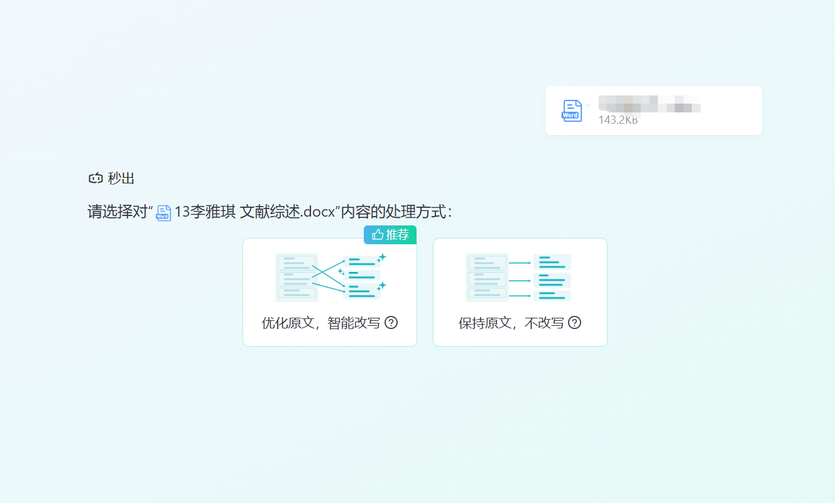Image resolution: width=835 pixels, height=503 pixels.
Task: Click left source document in keep-original illustration
Action: point(486,278)
